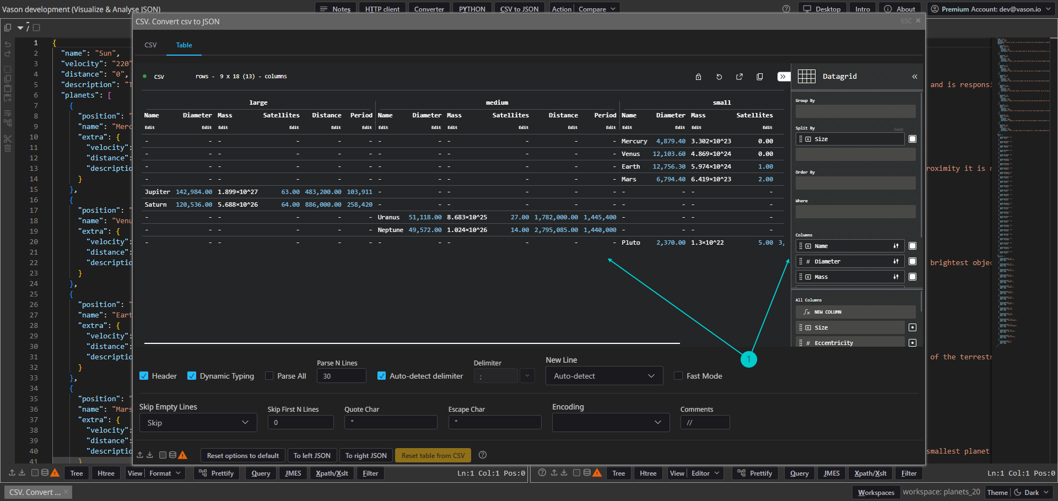This screenshot has height=501, width=1058.
Task: Open table in external window icon
Action: coord(739,77)
